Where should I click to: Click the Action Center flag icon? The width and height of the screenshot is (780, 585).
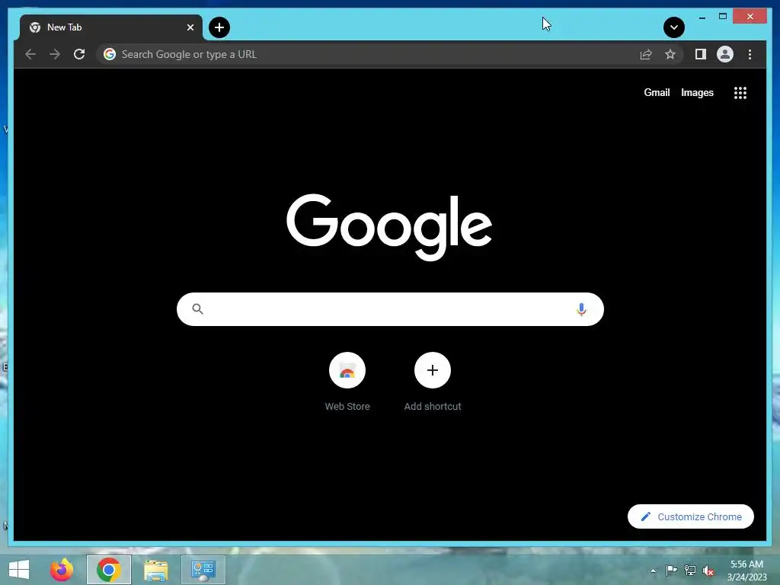pos(671,570)
